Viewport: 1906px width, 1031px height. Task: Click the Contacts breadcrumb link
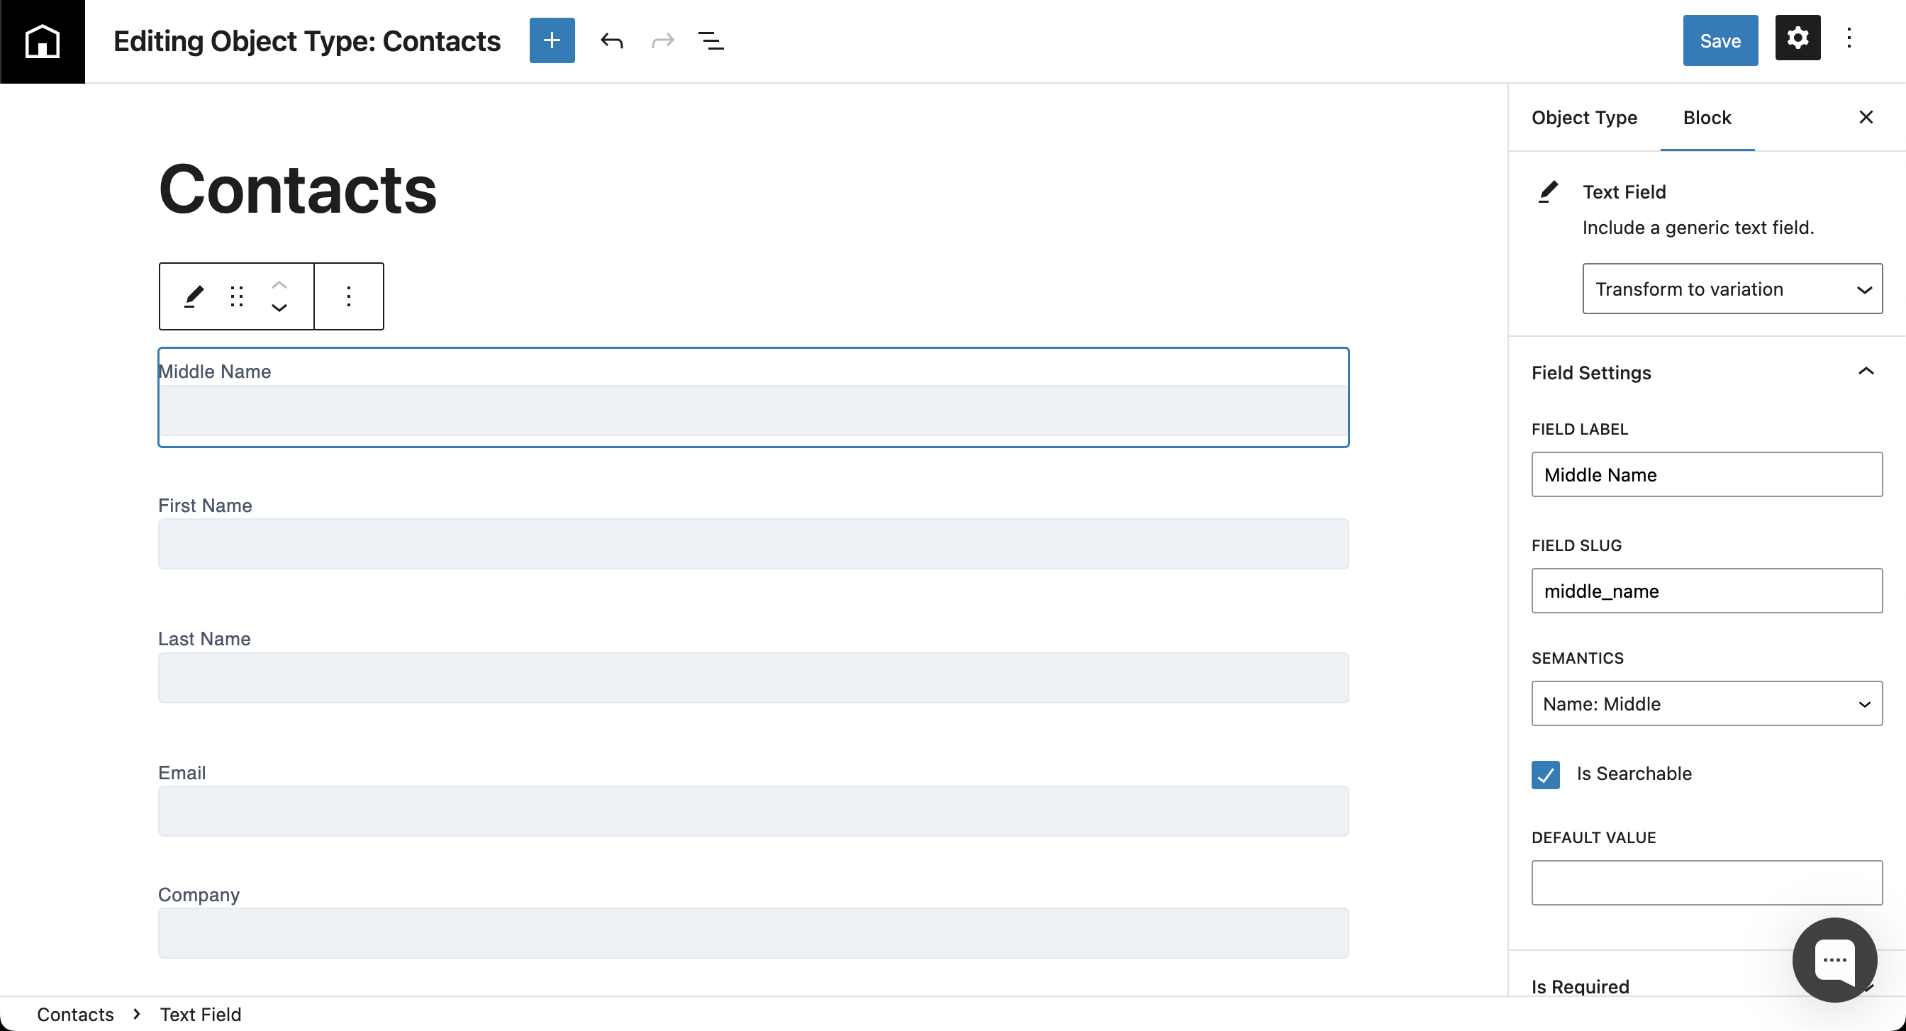click(x=76, y=1014)
